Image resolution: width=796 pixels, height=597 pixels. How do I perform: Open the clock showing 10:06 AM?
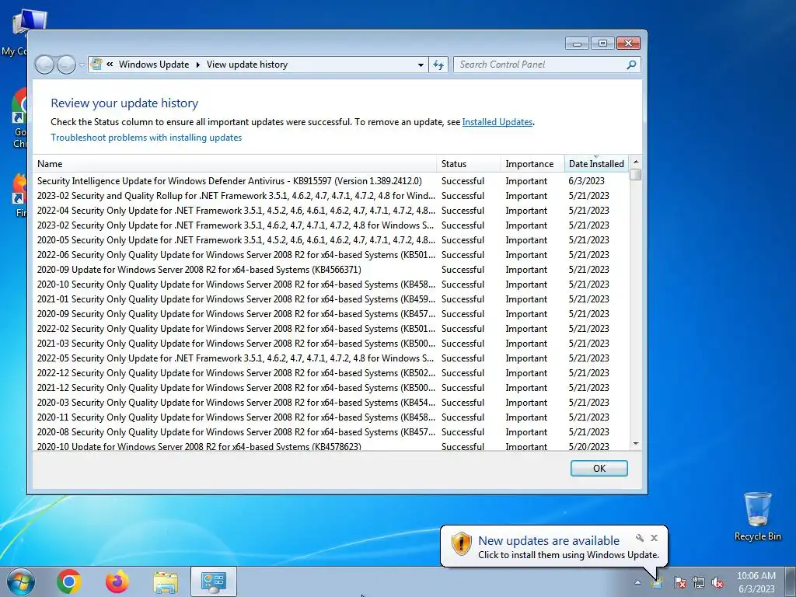pyautogui.click(x=756, y=582)
